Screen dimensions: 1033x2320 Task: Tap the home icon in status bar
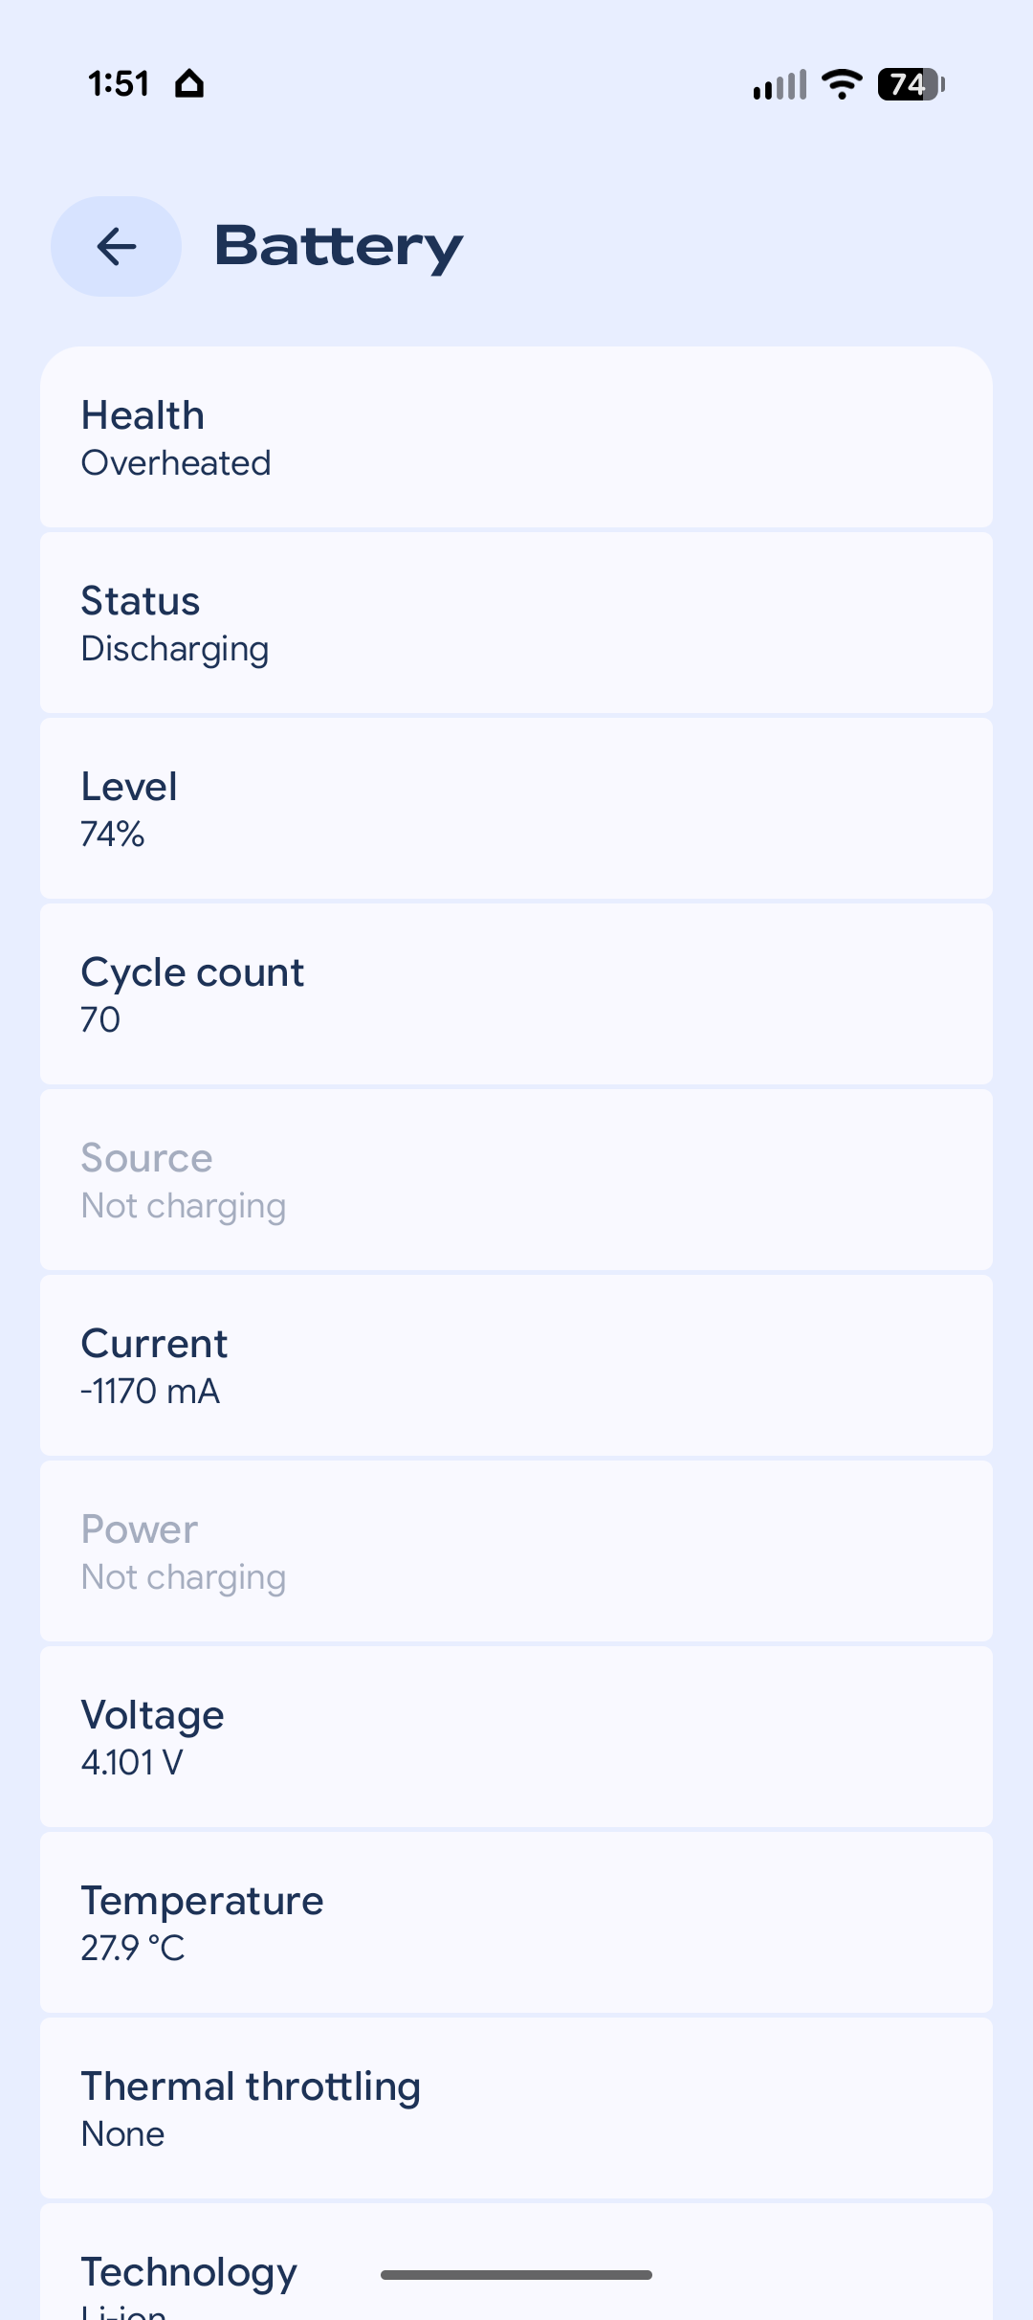[189, 84]
